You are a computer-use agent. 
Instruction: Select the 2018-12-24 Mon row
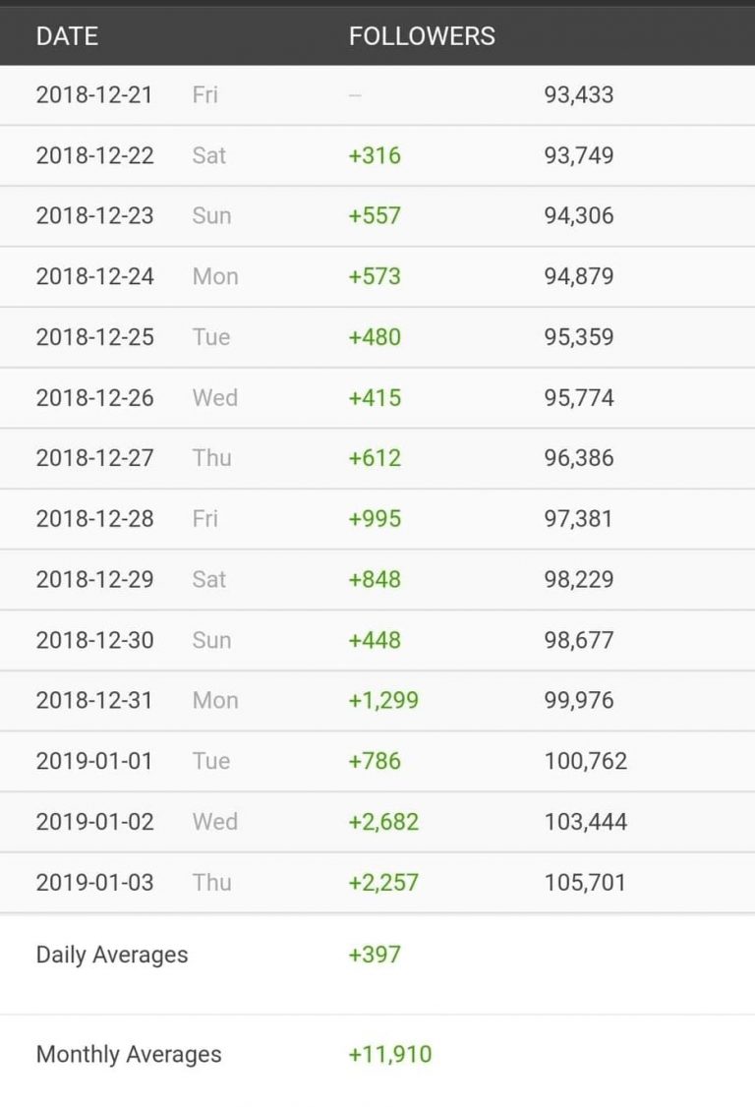tap(377, 277)
